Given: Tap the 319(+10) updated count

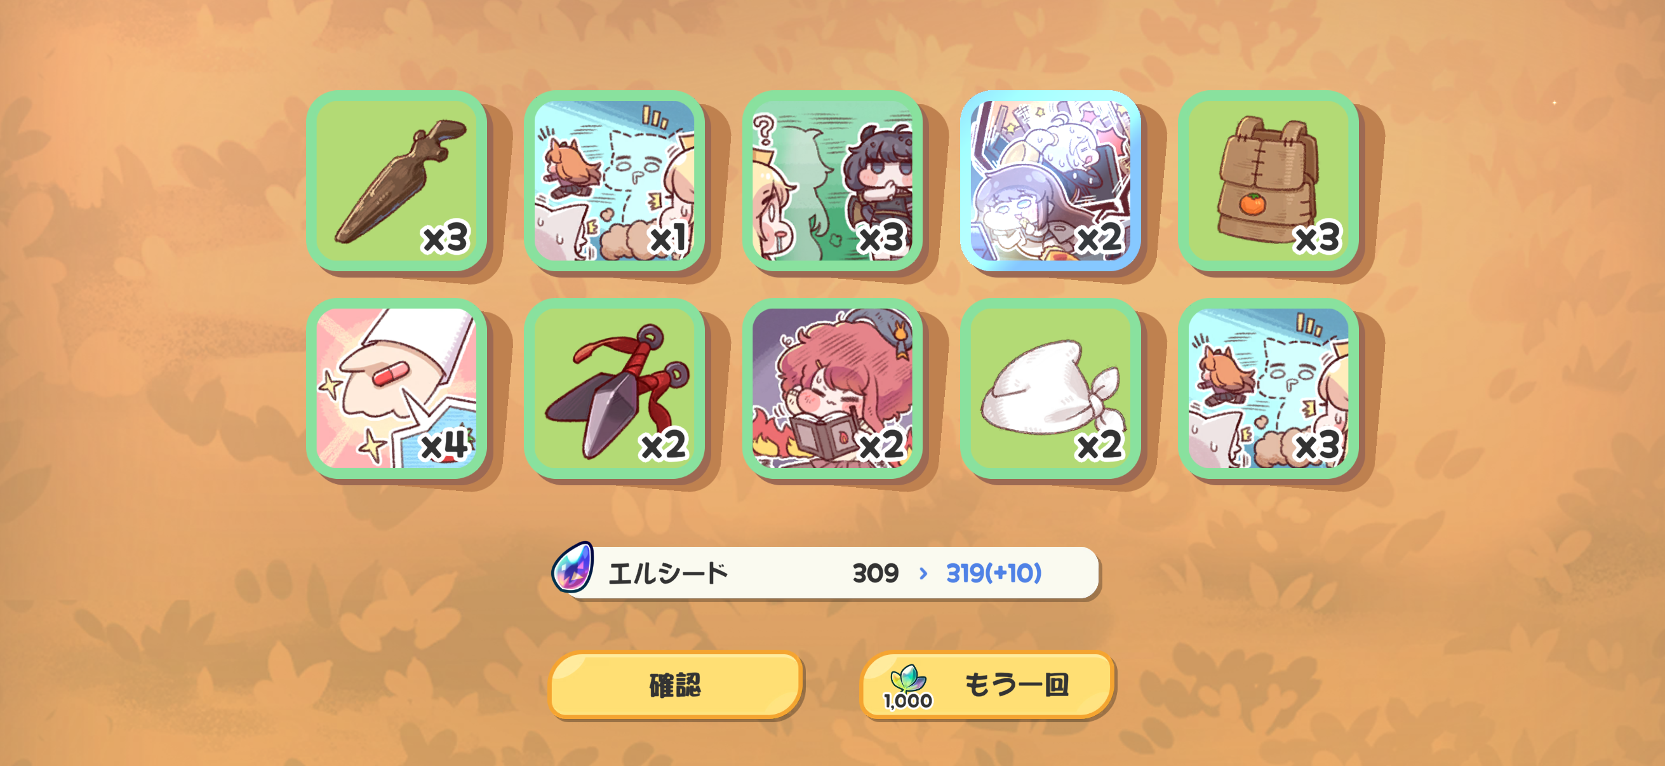Looking at the screenshot, I should click(993, 573).
